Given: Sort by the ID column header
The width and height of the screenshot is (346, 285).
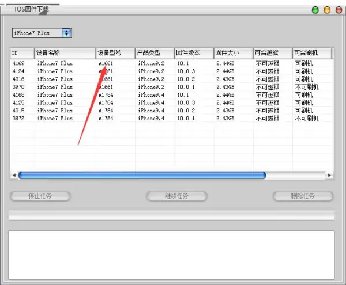Looking at the screenshot, I should [x=22, y=53].
